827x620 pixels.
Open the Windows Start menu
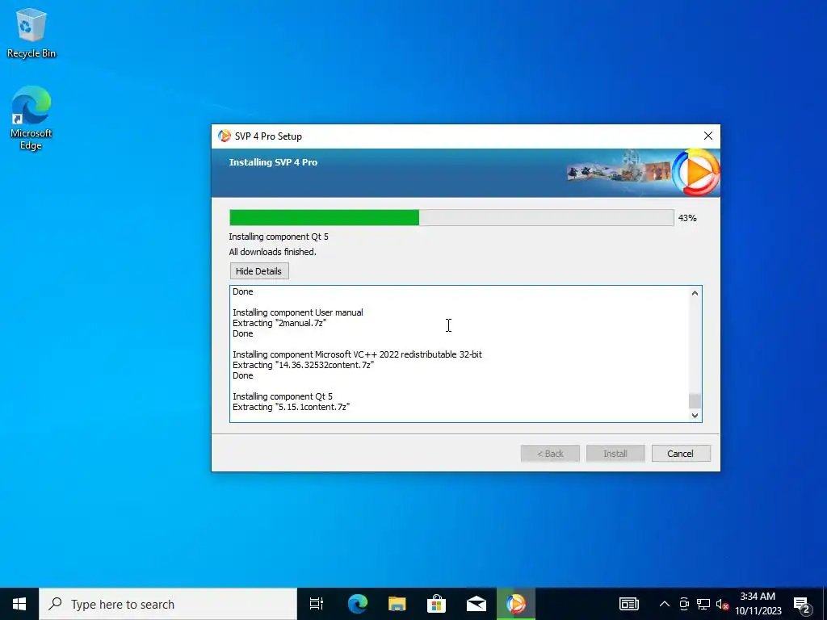click(19, 604)
